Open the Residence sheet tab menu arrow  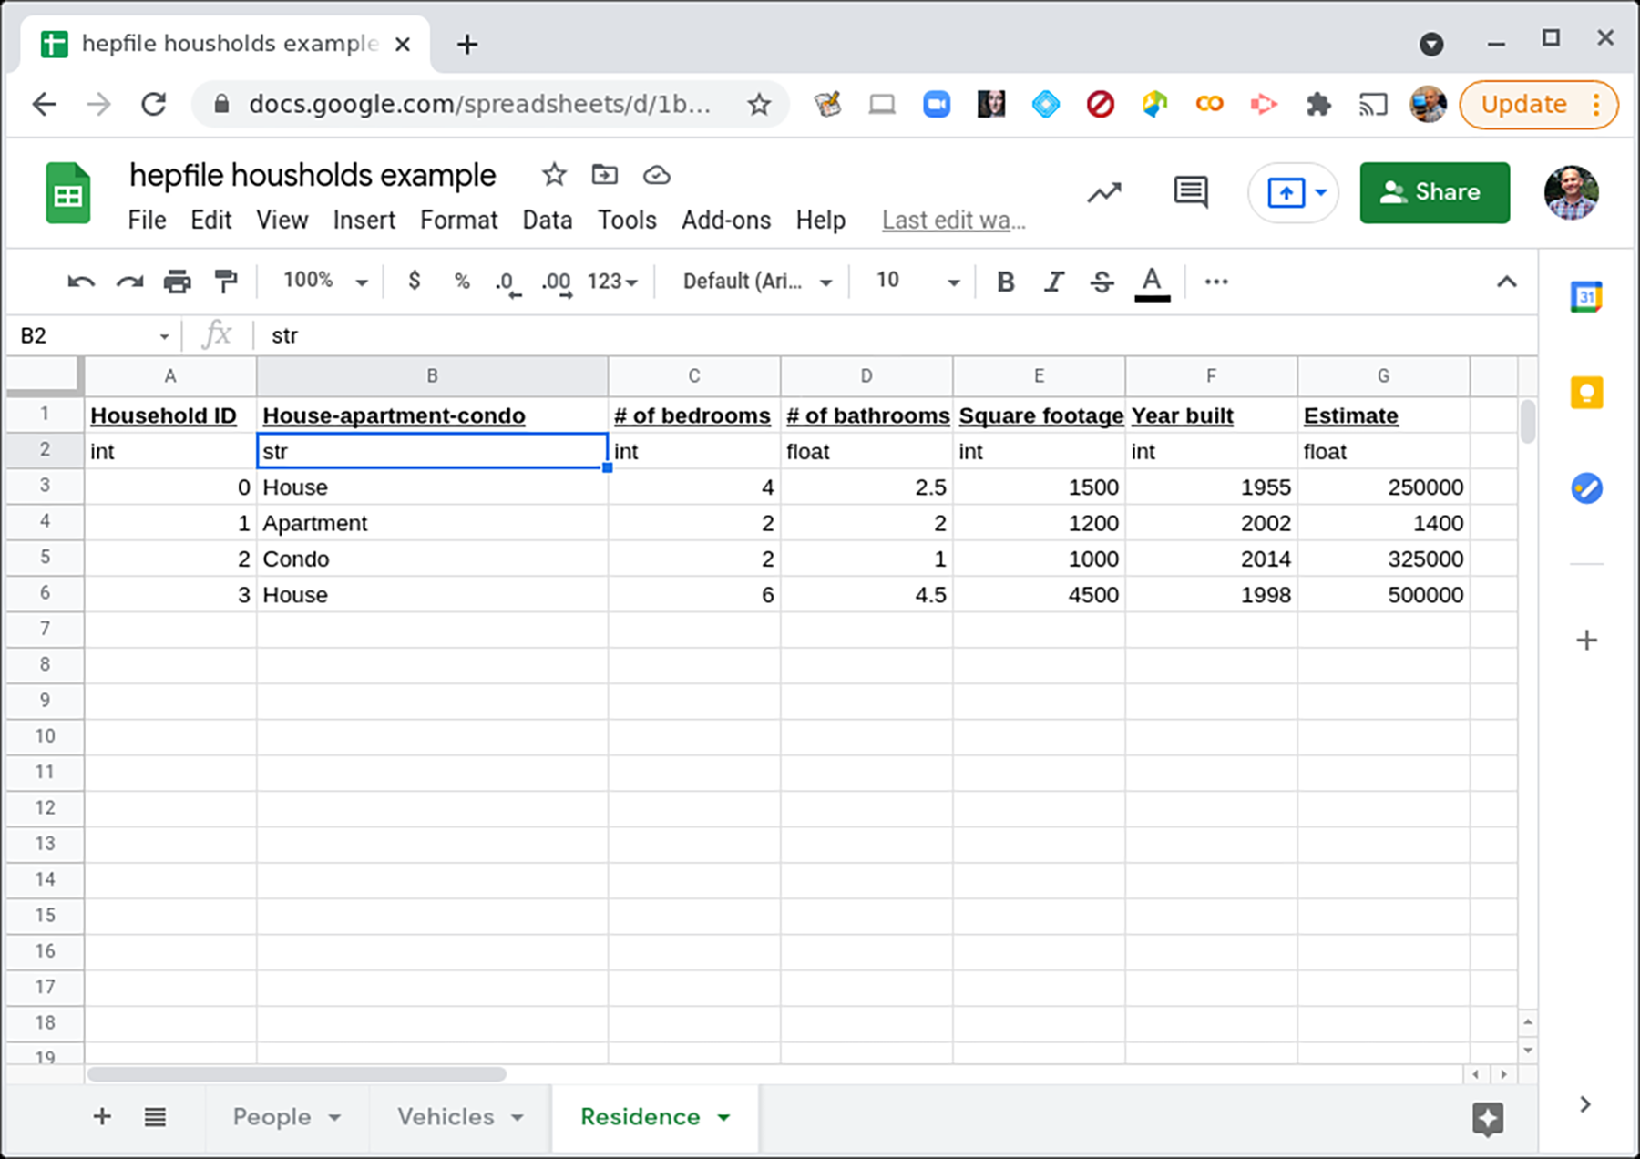click(724, 1117)
